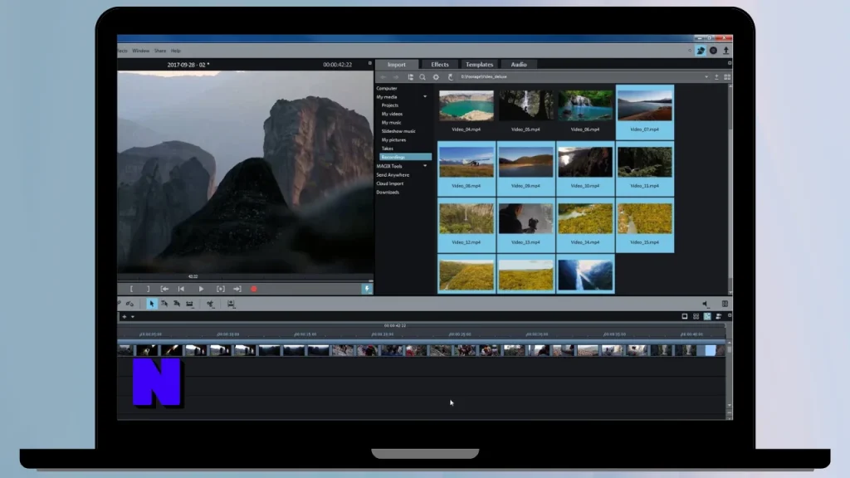Image resolution: width=850 pixels, height=478 pixels.
Task: Open the media search magnifier
Action: click(x=423, y=77)
